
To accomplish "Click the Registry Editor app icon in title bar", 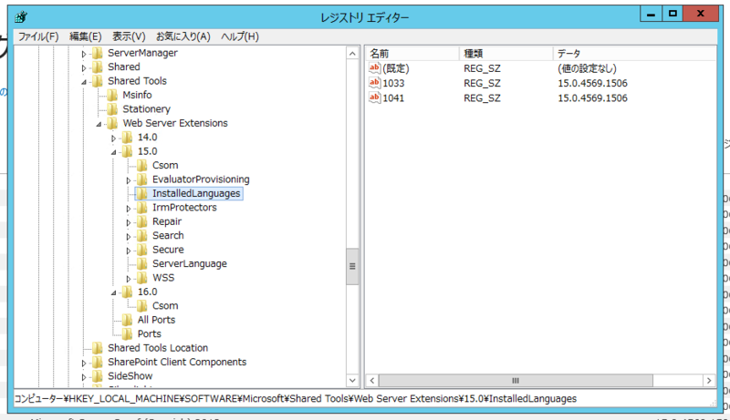I will point(21,17).
